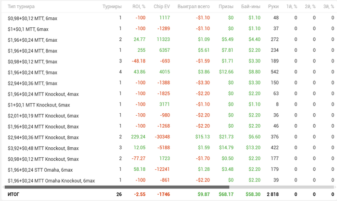337x201 pixels.
Task: Click the ROI, % column header
Action: pos(139,7)
